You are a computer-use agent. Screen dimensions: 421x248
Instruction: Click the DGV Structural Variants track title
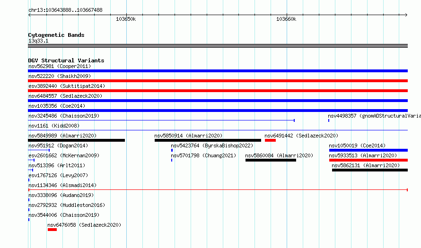pos(66,60)
